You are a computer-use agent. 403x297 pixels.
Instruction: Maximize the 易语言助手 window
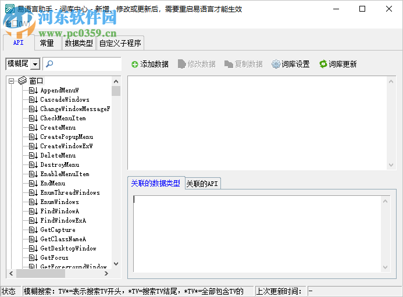[362, 9]
